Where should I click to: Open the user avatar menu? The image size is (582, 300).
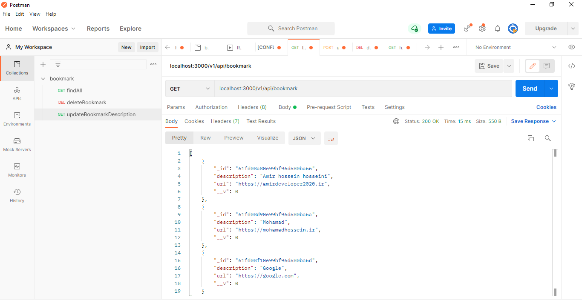point(513,29)
